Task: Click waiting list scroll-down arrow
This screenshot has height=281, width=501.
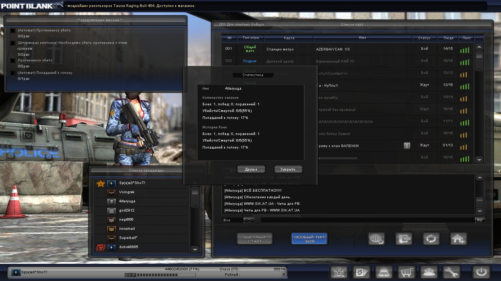Action: click(x=195, y=249)
